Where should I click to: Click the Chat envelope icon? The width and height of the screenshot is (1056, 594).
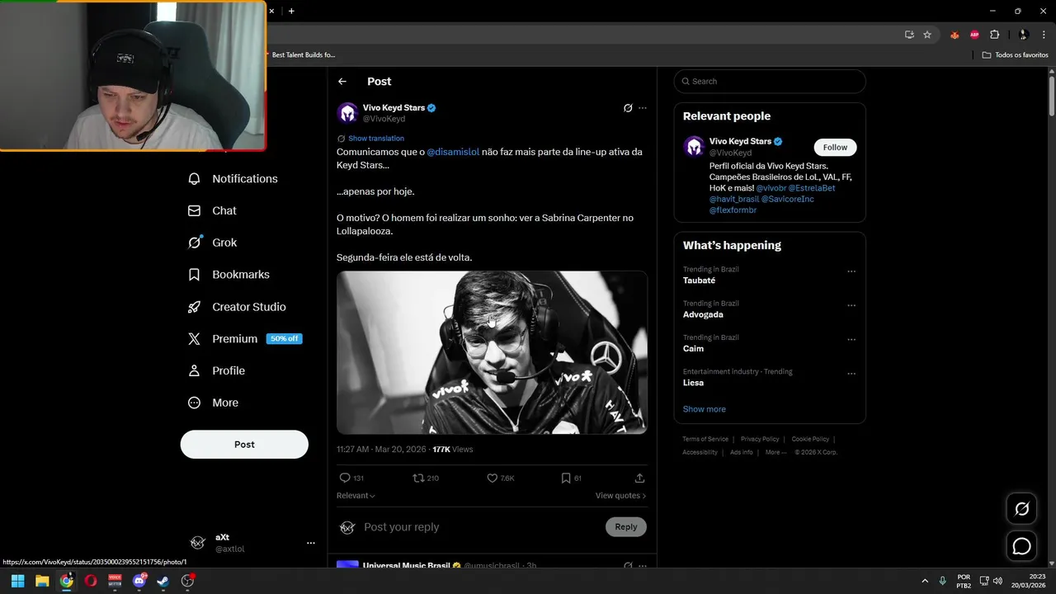coord(195,211)
